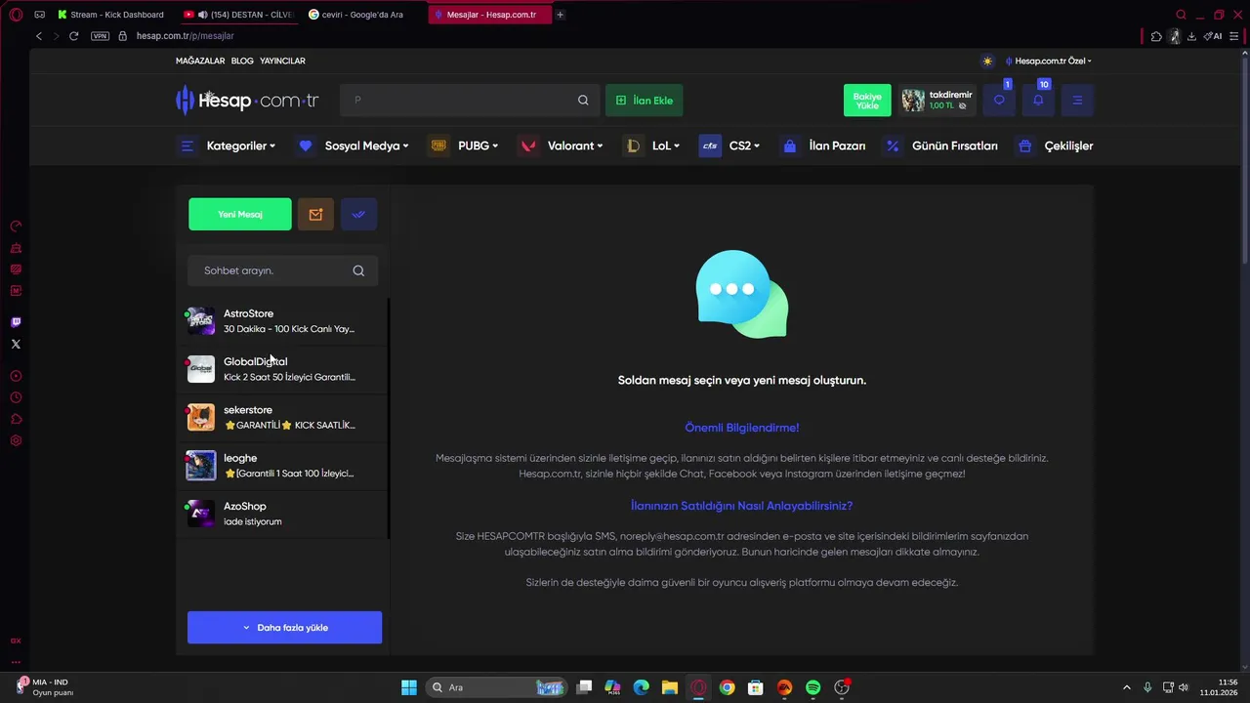Open the AzoShop conversation

(283, 514)
